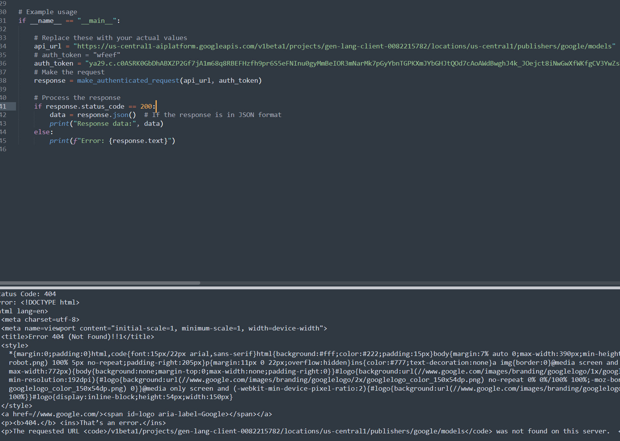Click the "# Replace these with your actual values" comment
620x441 pixels.
(111, 38)
